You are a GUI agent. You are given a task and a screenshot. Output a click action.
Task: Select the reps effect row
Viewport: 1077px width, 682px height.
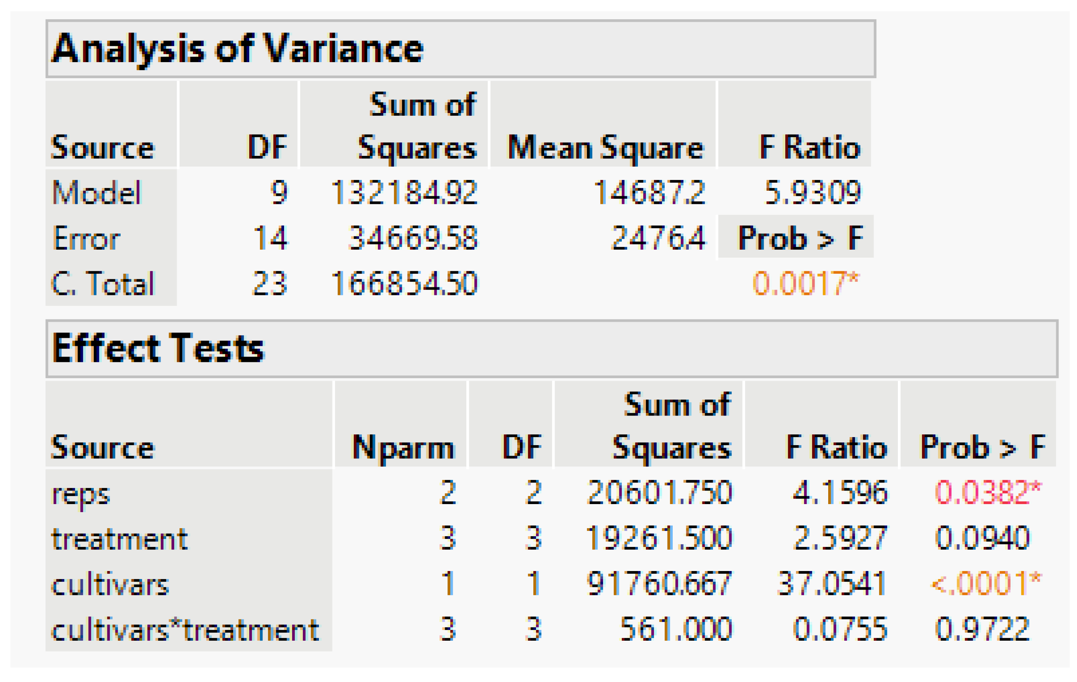81,494
